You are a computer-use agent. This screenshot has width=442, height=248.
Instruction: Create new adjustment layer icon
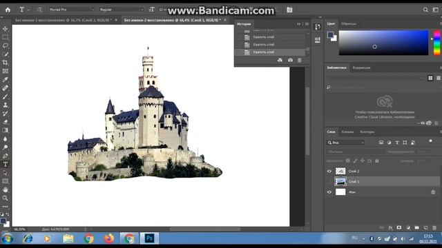(x=408, y=228)
